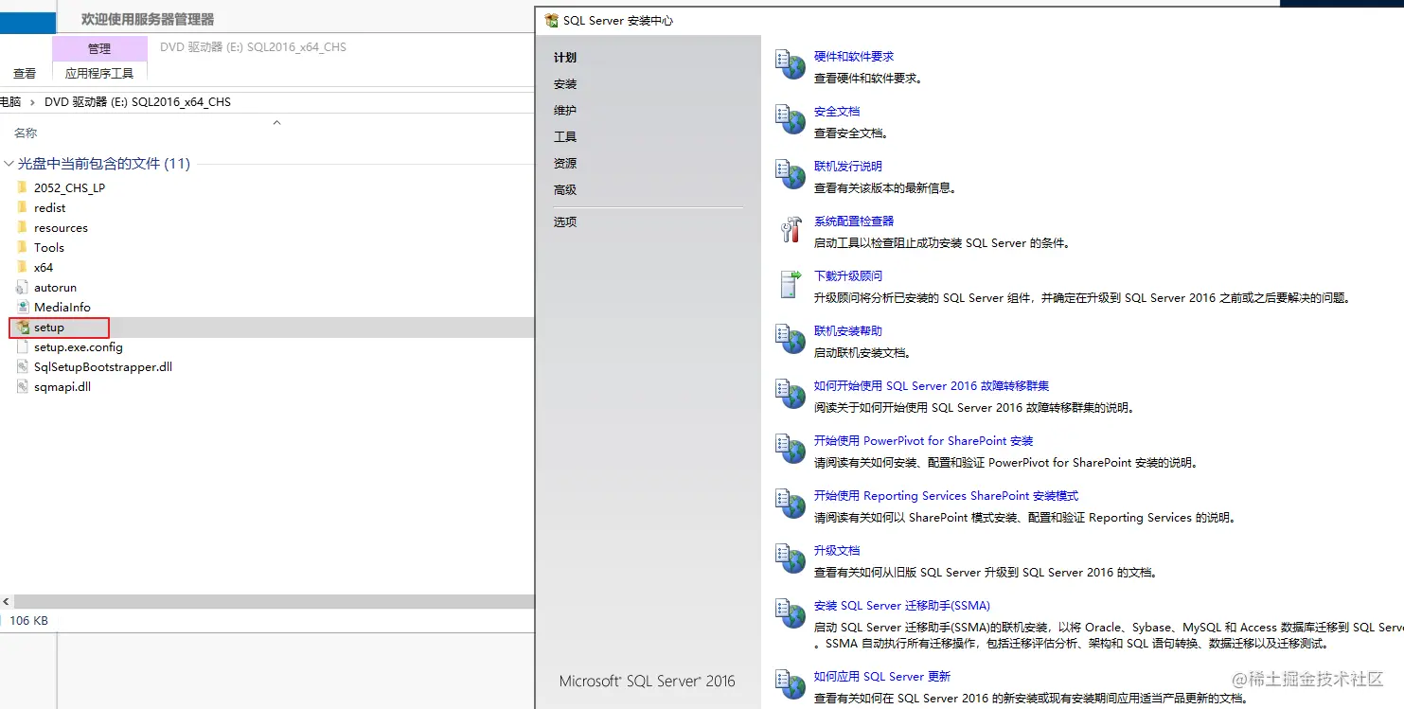Click the 名称 column header
Image resolution: width=1404 pixels, height=709 pixels.
pyautogui.click(x=26, y=133)
